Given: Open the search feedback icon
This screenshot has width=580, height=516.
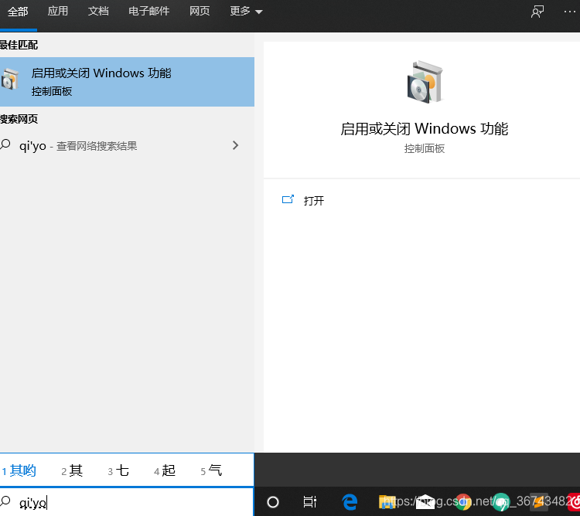Looking at the screenshot, I should [537, 12].
